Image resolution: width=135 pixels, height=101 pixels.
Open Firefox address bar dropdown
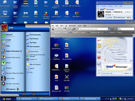[x=109, y=29]
